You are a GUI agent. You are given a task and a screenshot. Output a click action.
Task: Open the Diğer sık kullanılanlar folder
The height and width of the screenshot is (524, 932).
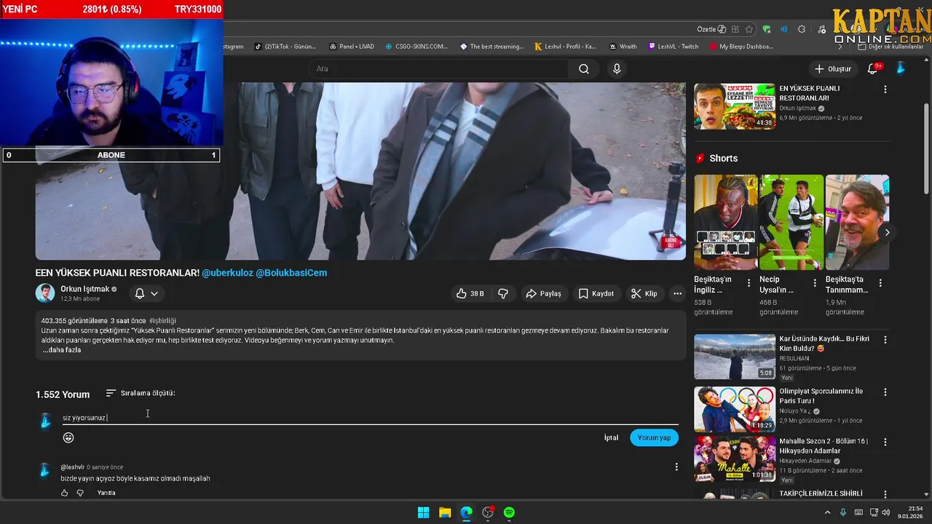pyautogui.click(x=891, y=47)
